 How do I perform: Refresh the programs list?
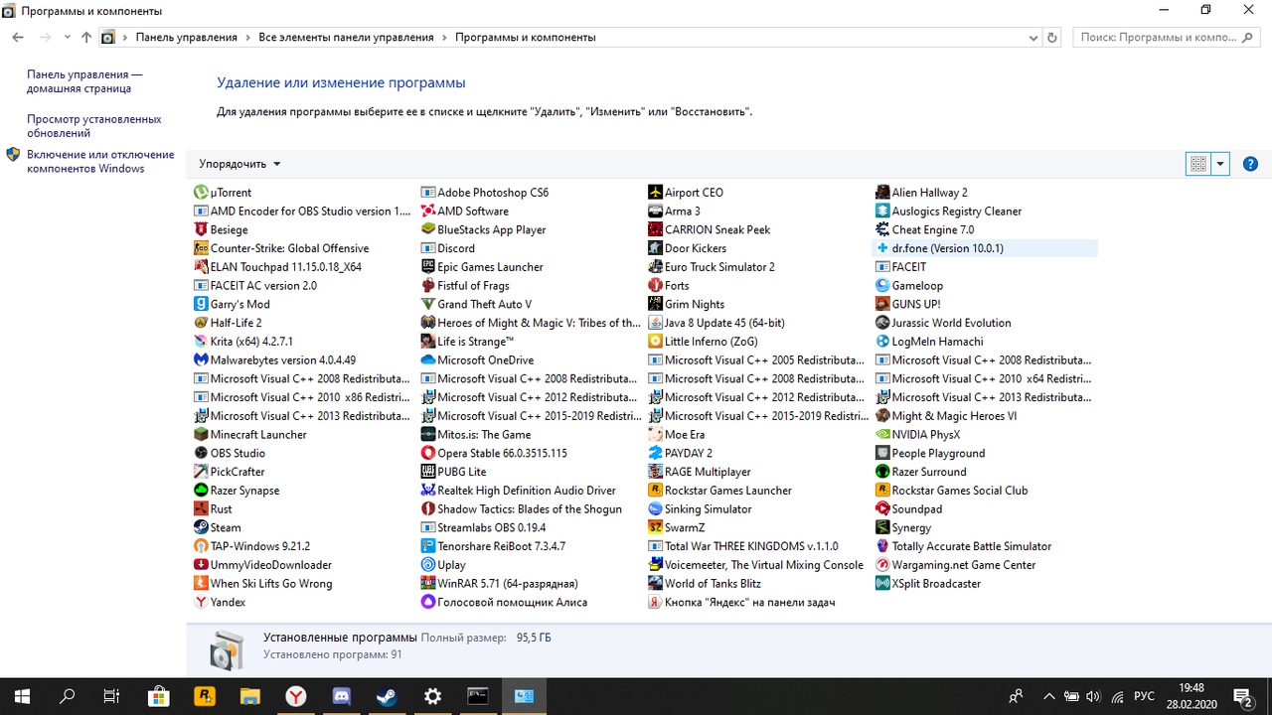pyautogui.click(x=1052, y=38)
